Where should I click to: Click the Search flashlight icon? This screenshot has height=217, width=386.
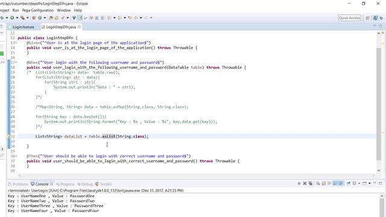(x=63, y=17)
